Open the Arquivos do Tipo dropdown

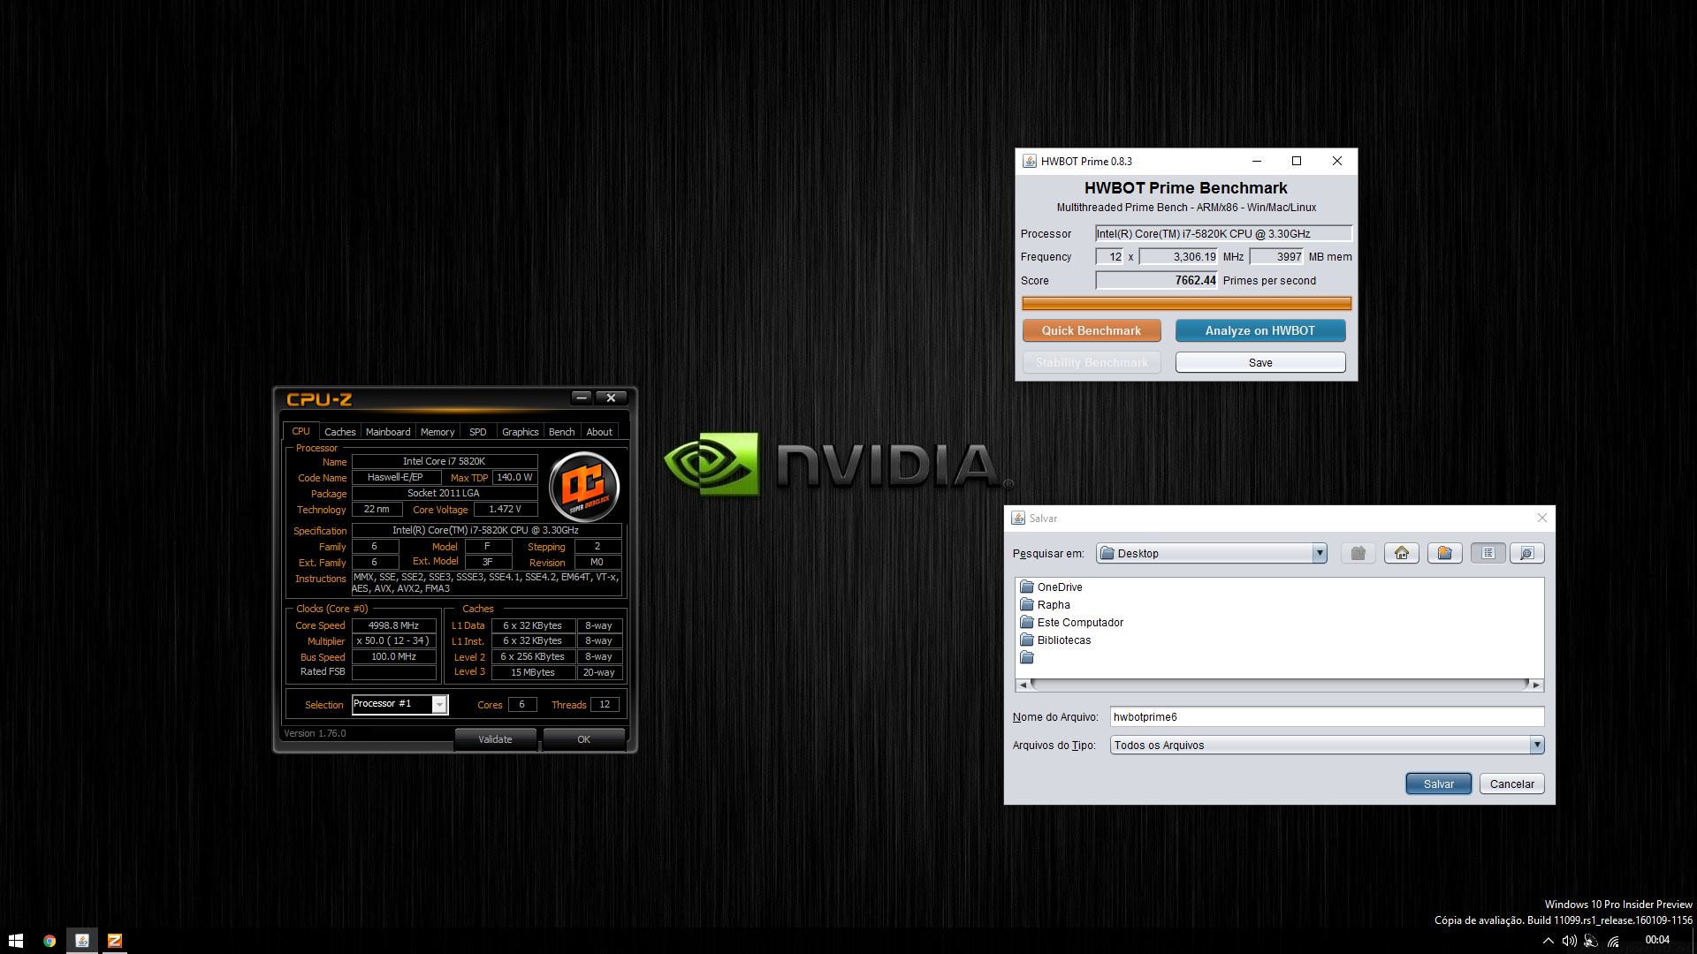1537,745
